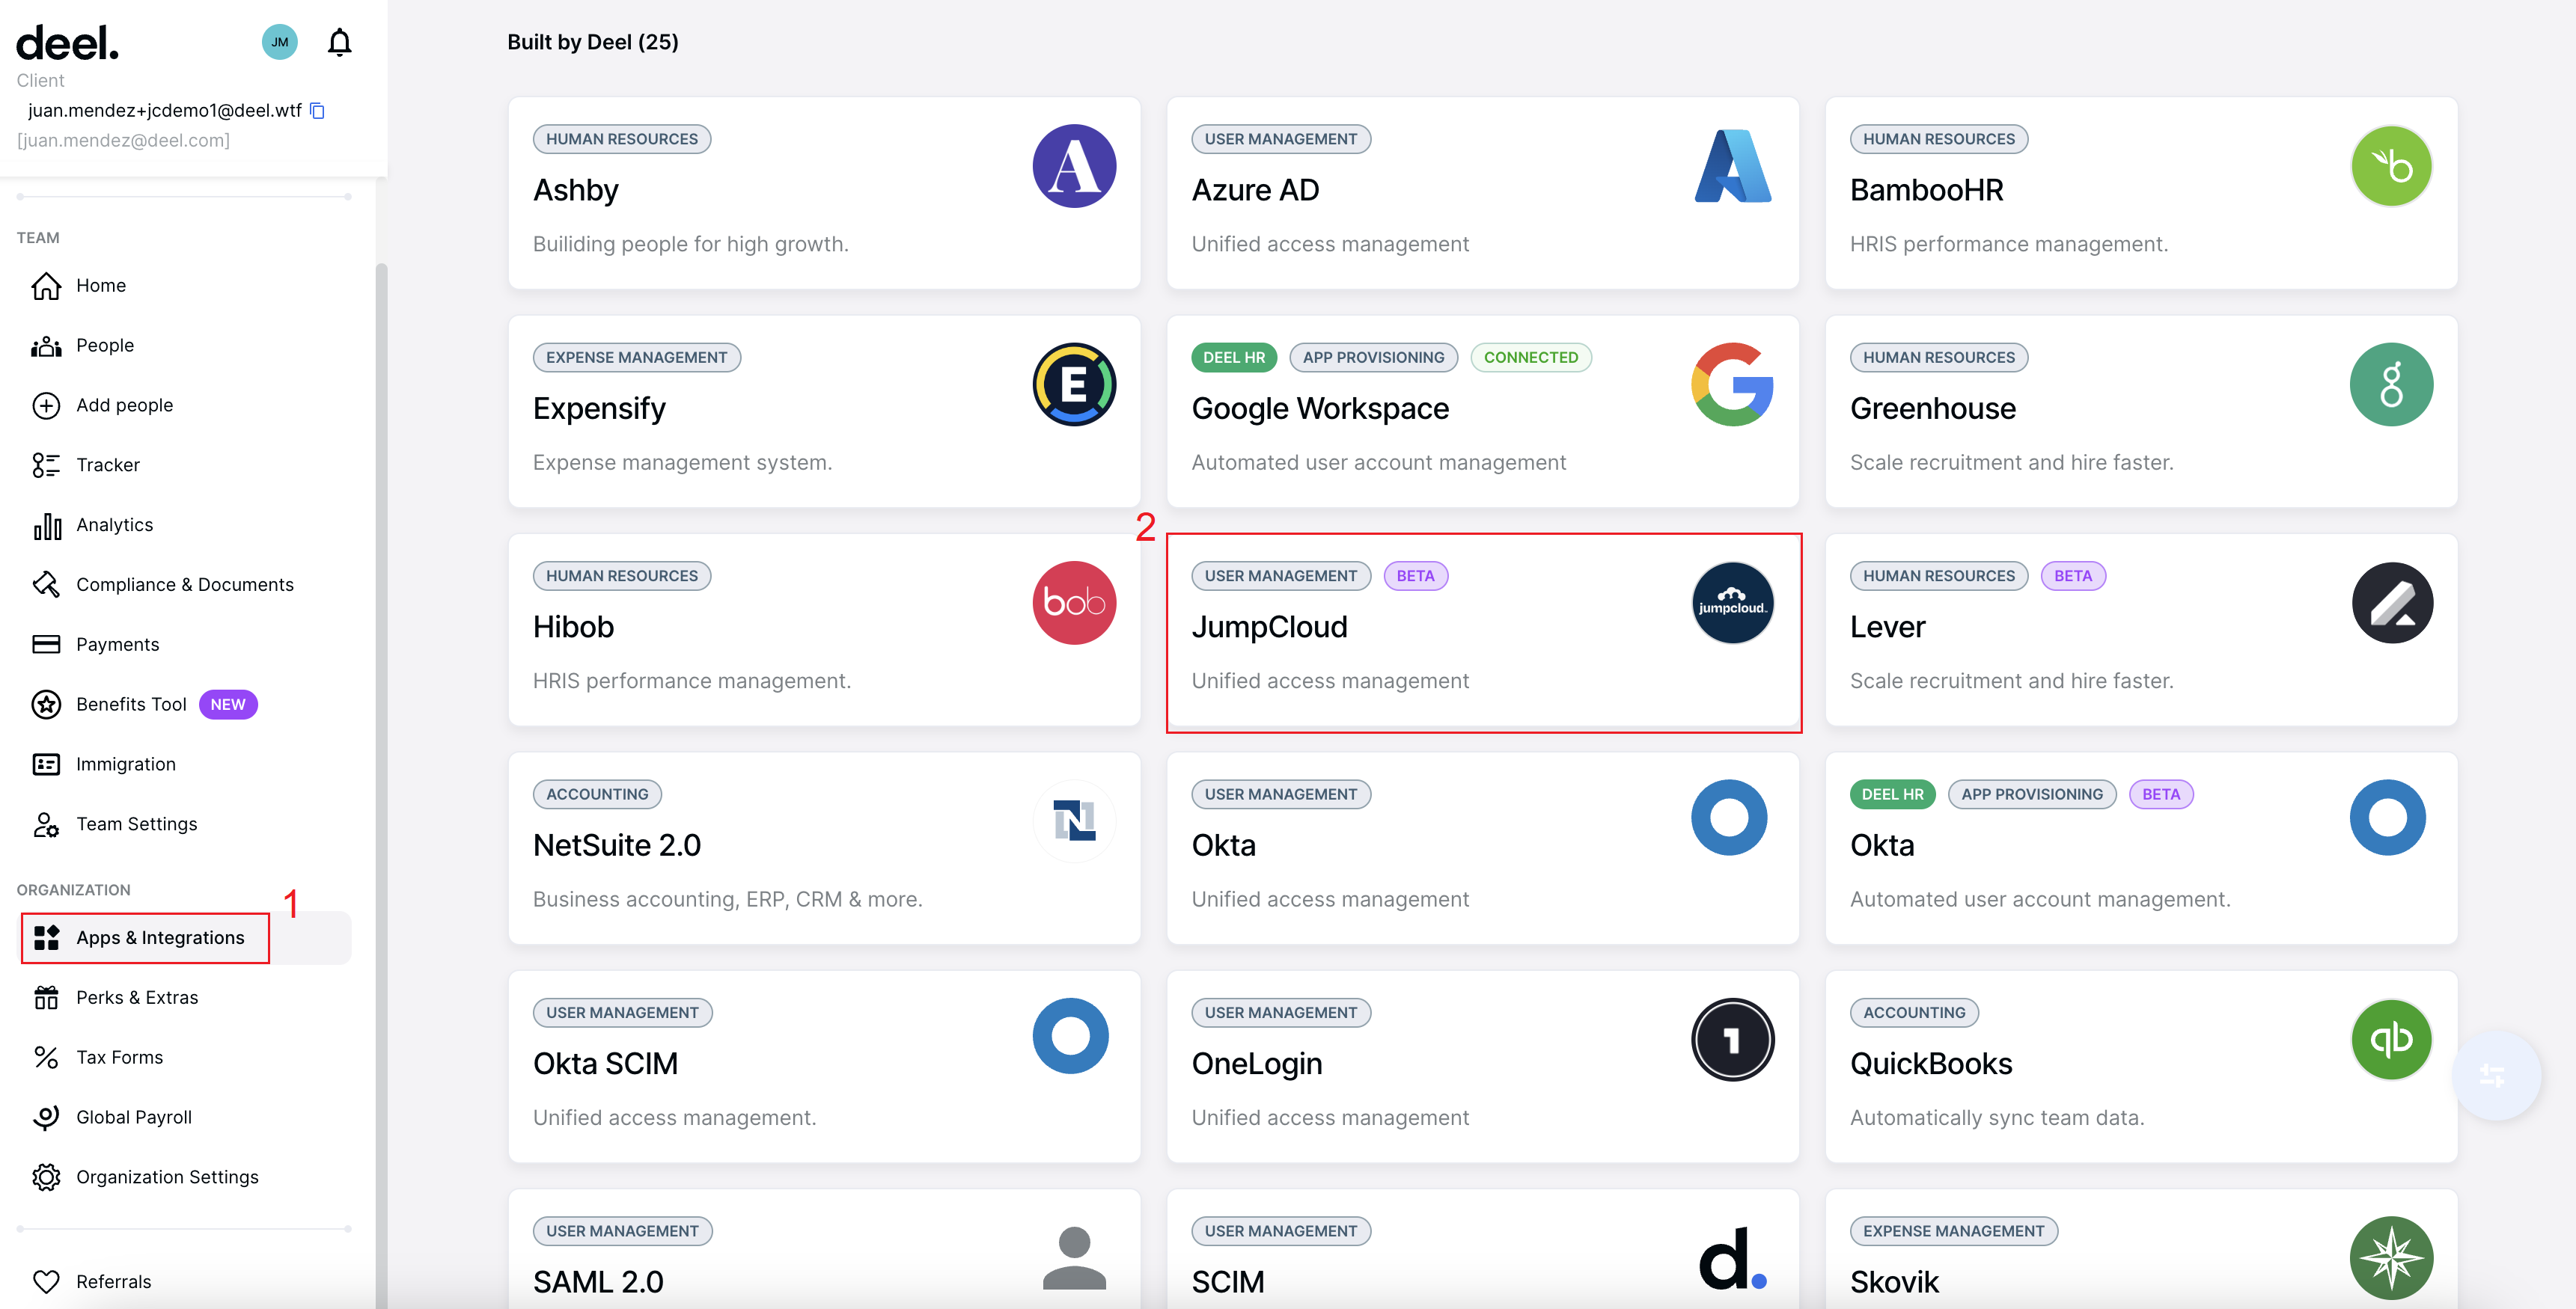Open Tax Forms

click(x=185, y=1058)
